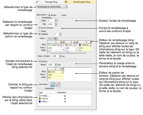This screenshot has height=115, width=143.
Task: Open the Remplissages bling tab
Action: point(80,2)
